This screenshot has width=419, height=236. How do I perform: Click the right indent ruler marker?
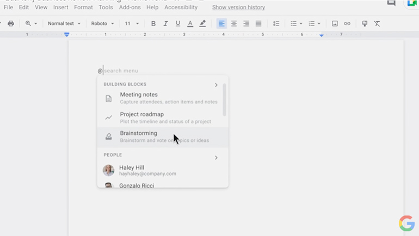[x=322, y=35]
